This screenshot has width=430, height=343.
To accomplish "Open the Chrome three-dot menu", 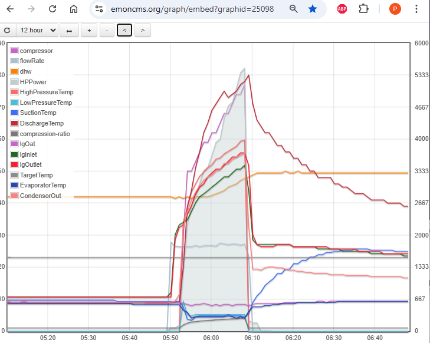I will (416, 9).
